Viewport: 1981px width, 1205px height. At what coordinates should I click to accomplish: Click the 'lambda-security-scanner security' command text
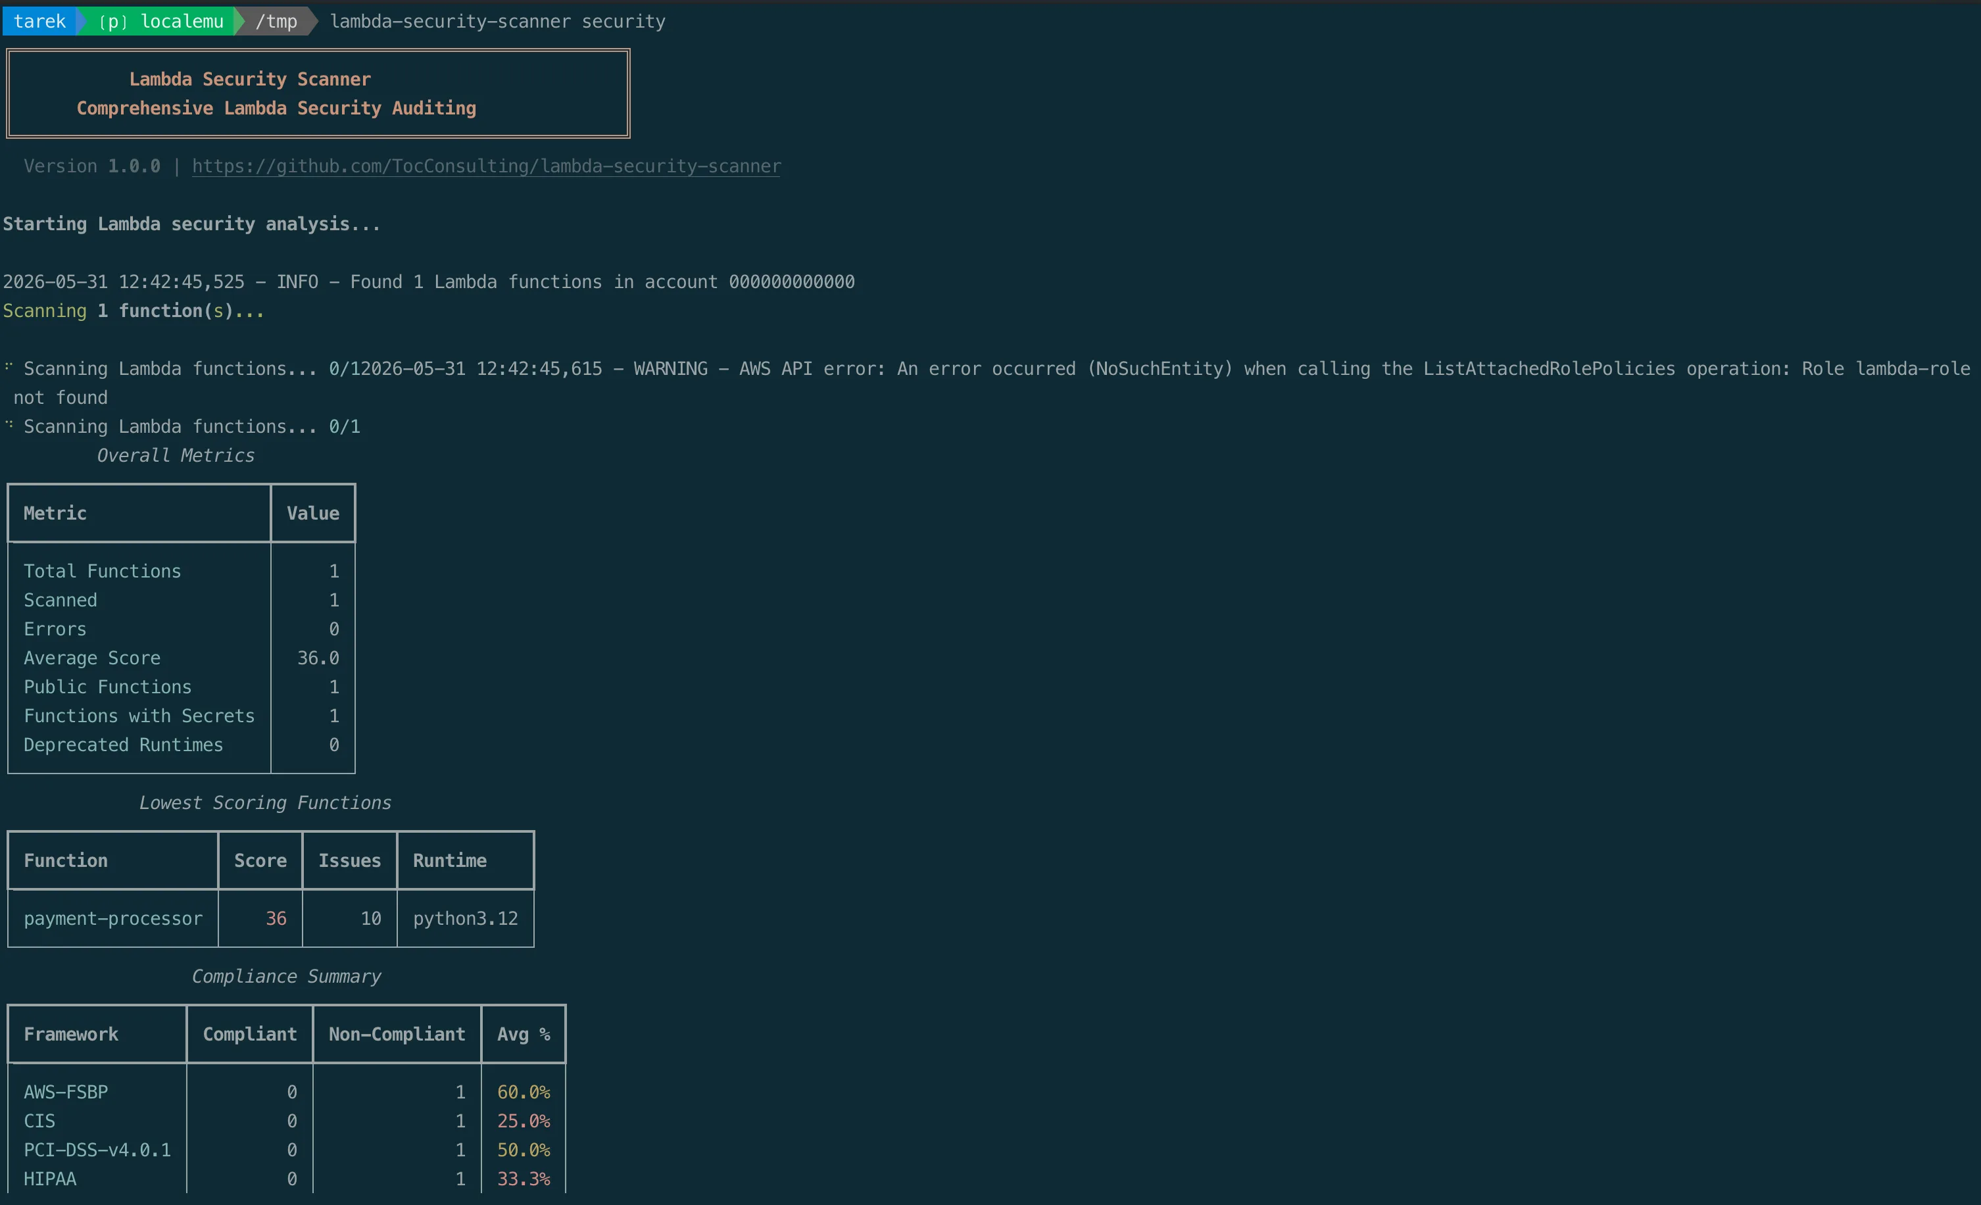(498, 21)
